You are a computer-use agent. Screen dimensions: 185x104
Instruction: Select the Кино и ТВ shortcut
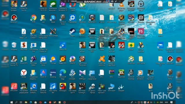(x=63, y=45)
